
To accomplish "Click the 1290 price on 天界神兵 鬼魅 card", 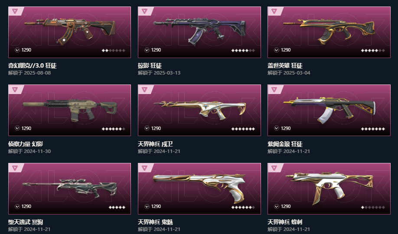I will pyautogui.click(x=156, y=206).
